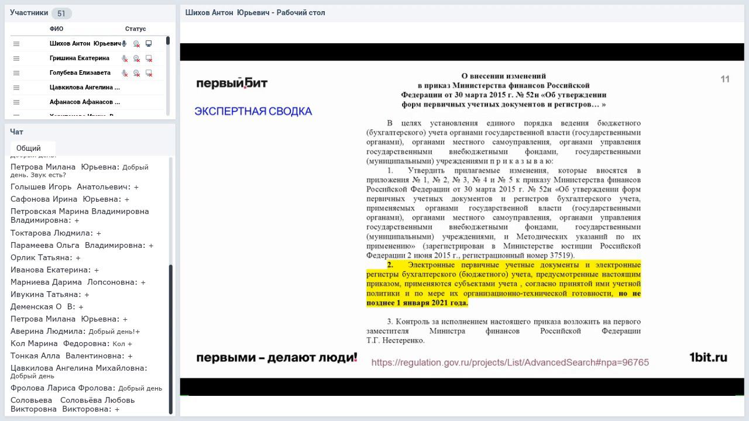749x421 pixels.
Task: Click chat message from Орлик Татьяна
Action: point(45,258)
